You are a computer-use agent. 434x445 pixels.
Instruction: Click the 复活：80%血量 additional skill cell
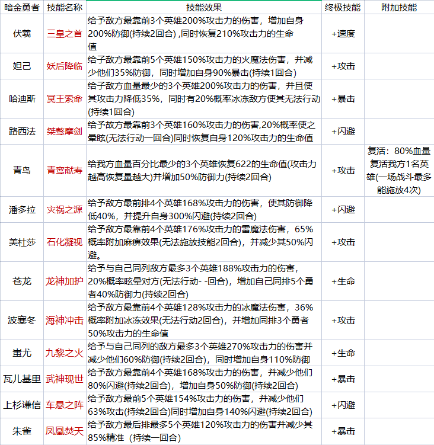pyautogui.click(x=399, y=170)
